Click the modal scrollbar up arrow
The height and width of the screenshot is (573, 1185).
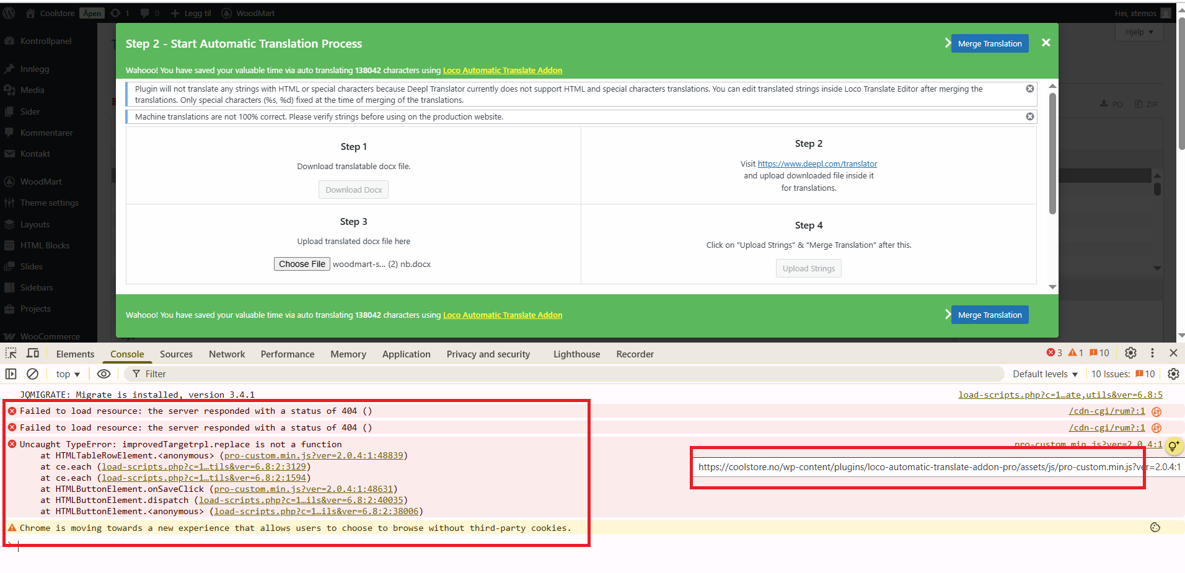(x=1052, y=86)
